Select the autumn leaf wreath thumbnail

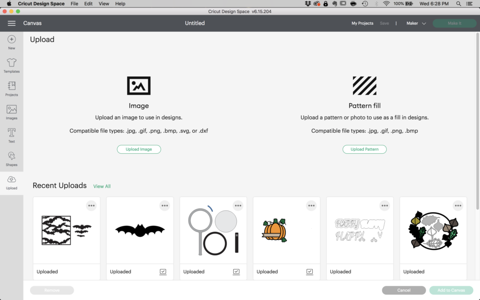[x=433, y=231]
